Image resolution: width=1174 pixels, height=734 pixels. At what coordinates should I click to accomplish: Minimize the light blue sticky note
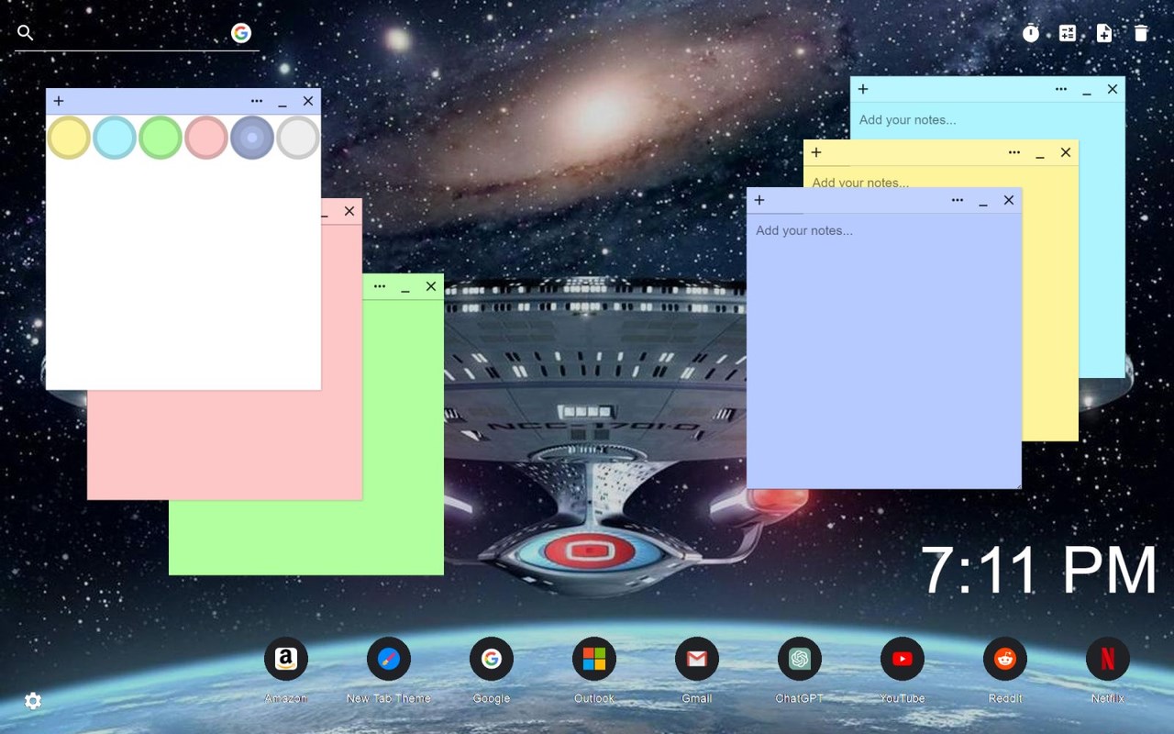[x=1087, y=90]
